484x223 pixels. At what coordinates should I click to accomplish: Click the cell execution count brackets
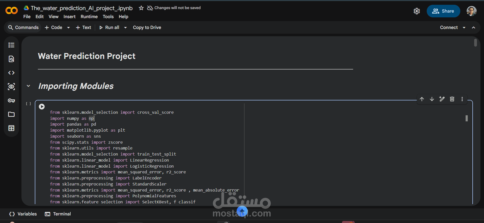coord(29,104)
